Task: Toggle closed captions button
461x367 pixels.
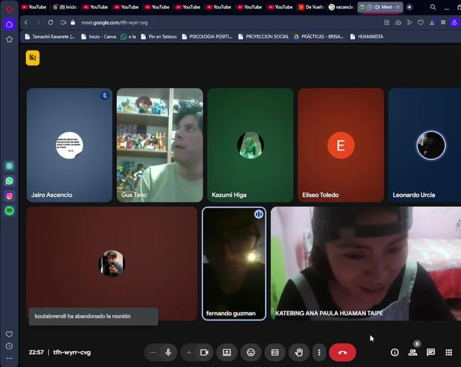Action: point(275,352)
